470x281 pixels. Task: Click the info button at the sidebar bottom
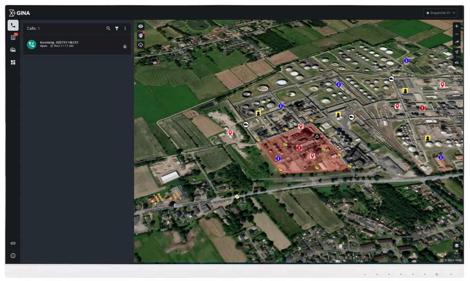point(13,256)
